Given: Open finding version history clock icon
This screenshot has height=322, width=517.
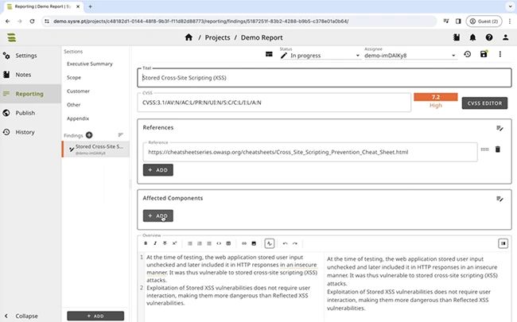Looking at the screenshot, I should click(x=467, y=54).
